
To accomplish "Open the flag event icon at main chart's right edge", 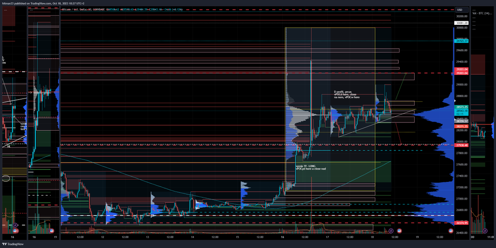I will (x=451, y=230).
